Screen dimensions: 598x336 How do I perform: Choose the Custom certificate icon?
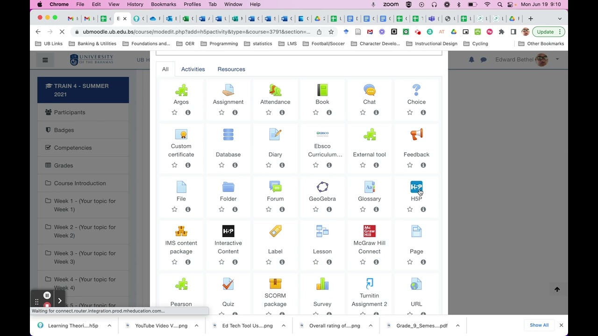181,134
